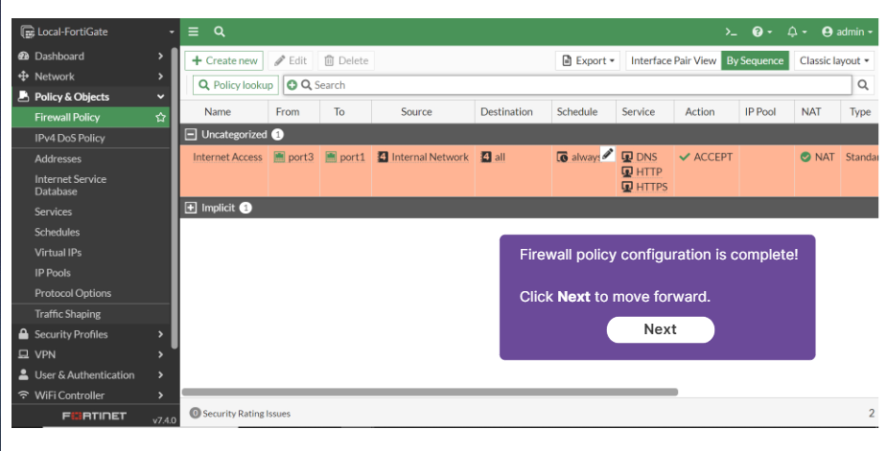Click the horizontal table scrollbar

tap(430, 392)
